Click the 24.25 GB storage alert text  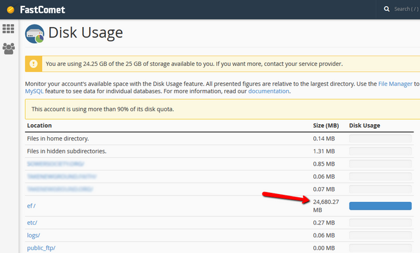click(x=194, y=64)
